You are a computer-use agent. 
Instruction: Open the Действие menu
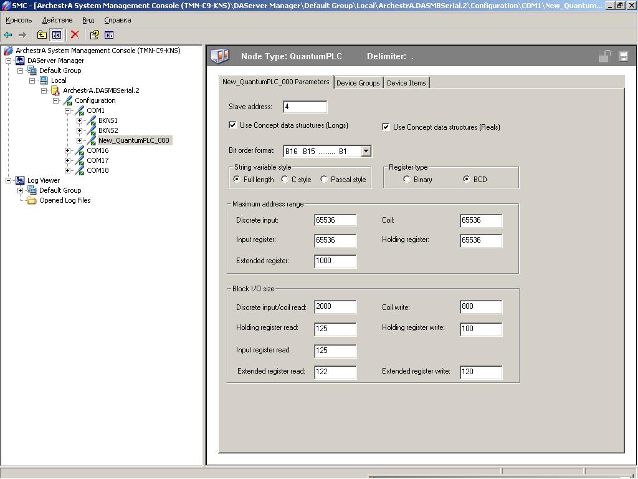57,20
